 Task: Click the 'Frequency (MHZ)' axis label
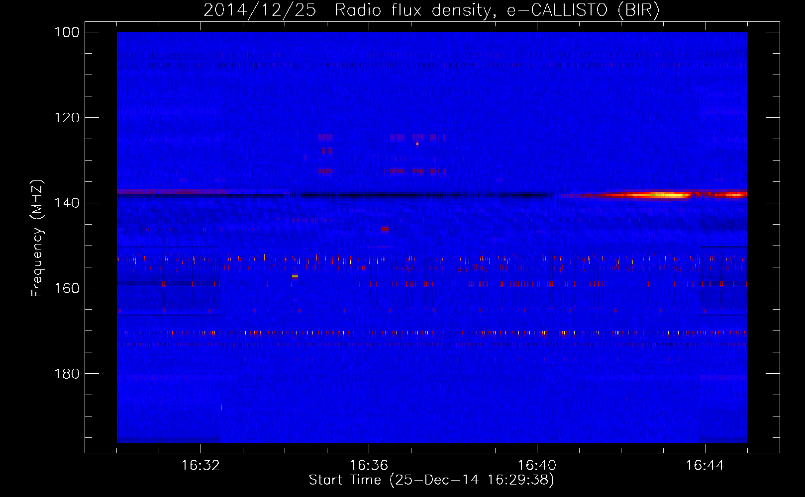37,239
